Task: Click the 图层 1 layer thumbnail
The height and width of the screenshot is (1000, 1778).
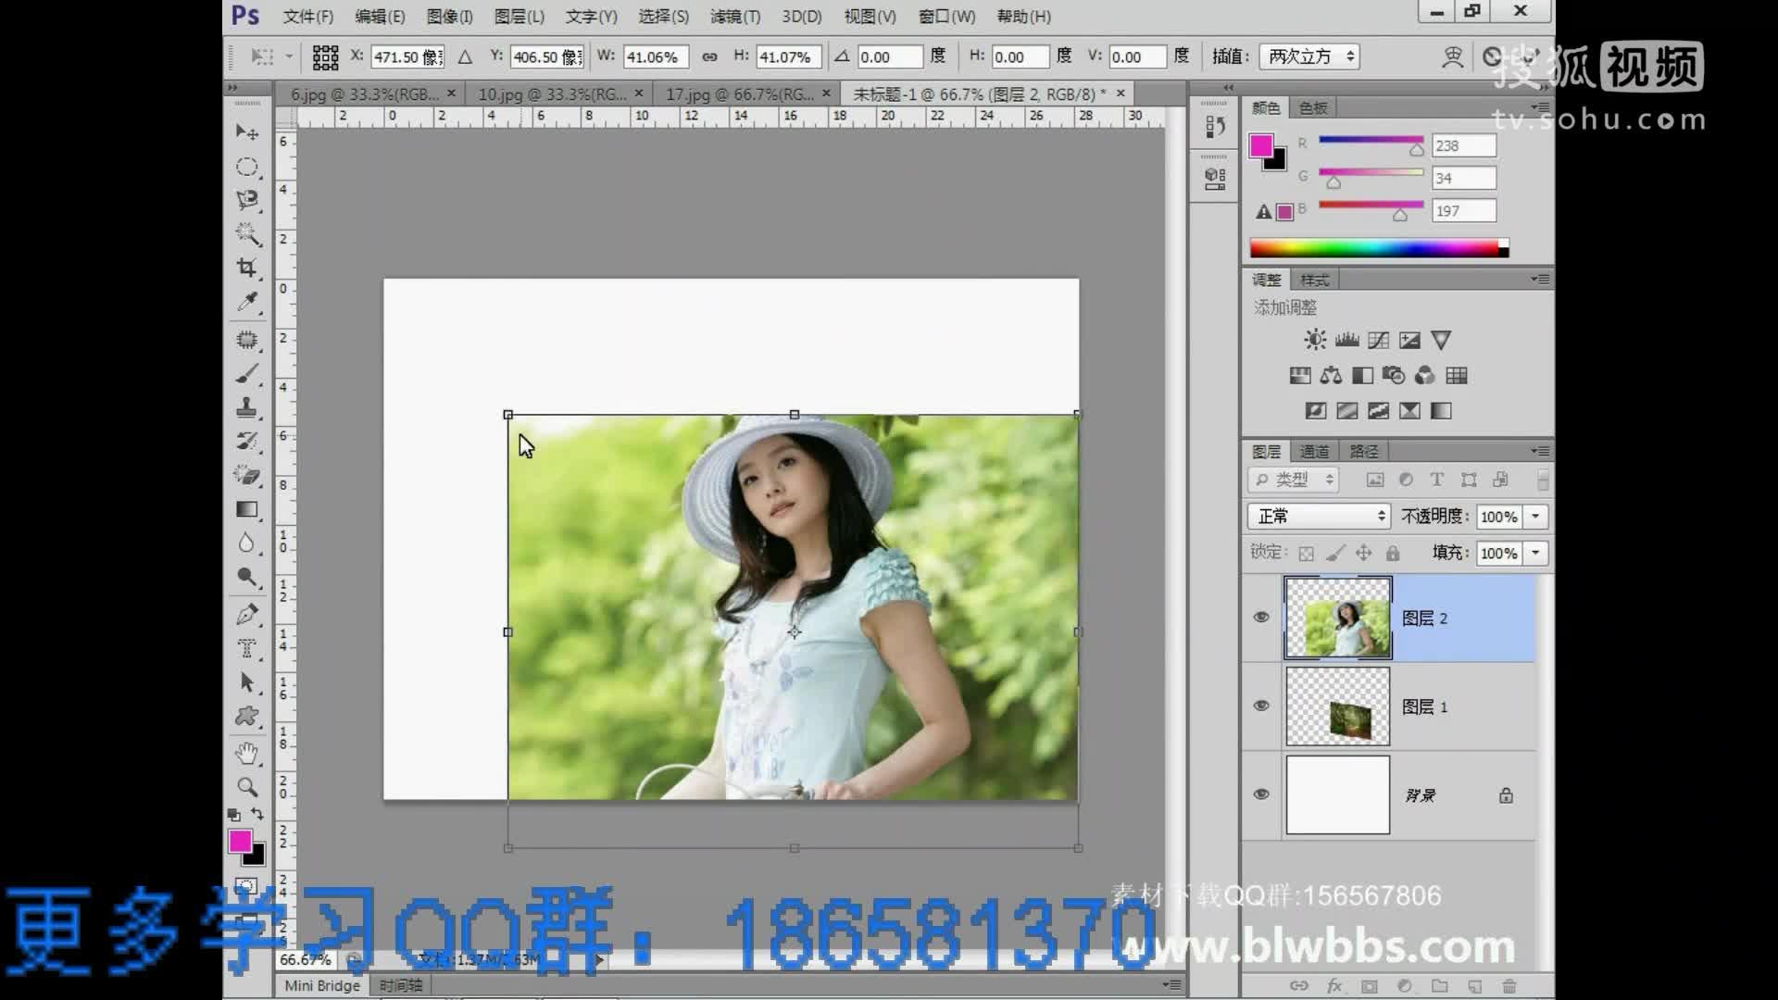Action: (1337, 706)
